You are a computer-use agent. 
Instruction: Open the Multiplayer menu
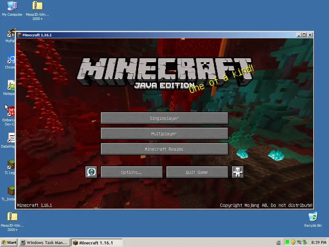(164, 133)
